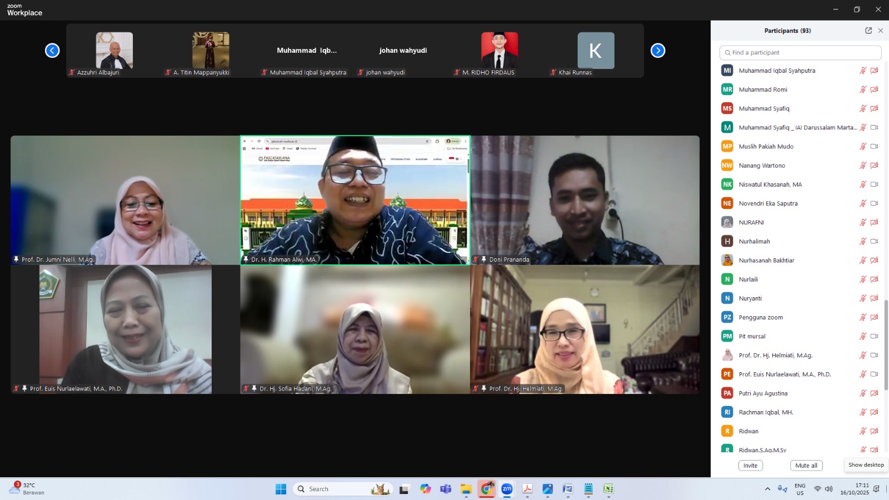
Task: Click the Khai Runnas video thumbnail
Action: [596, 51]
